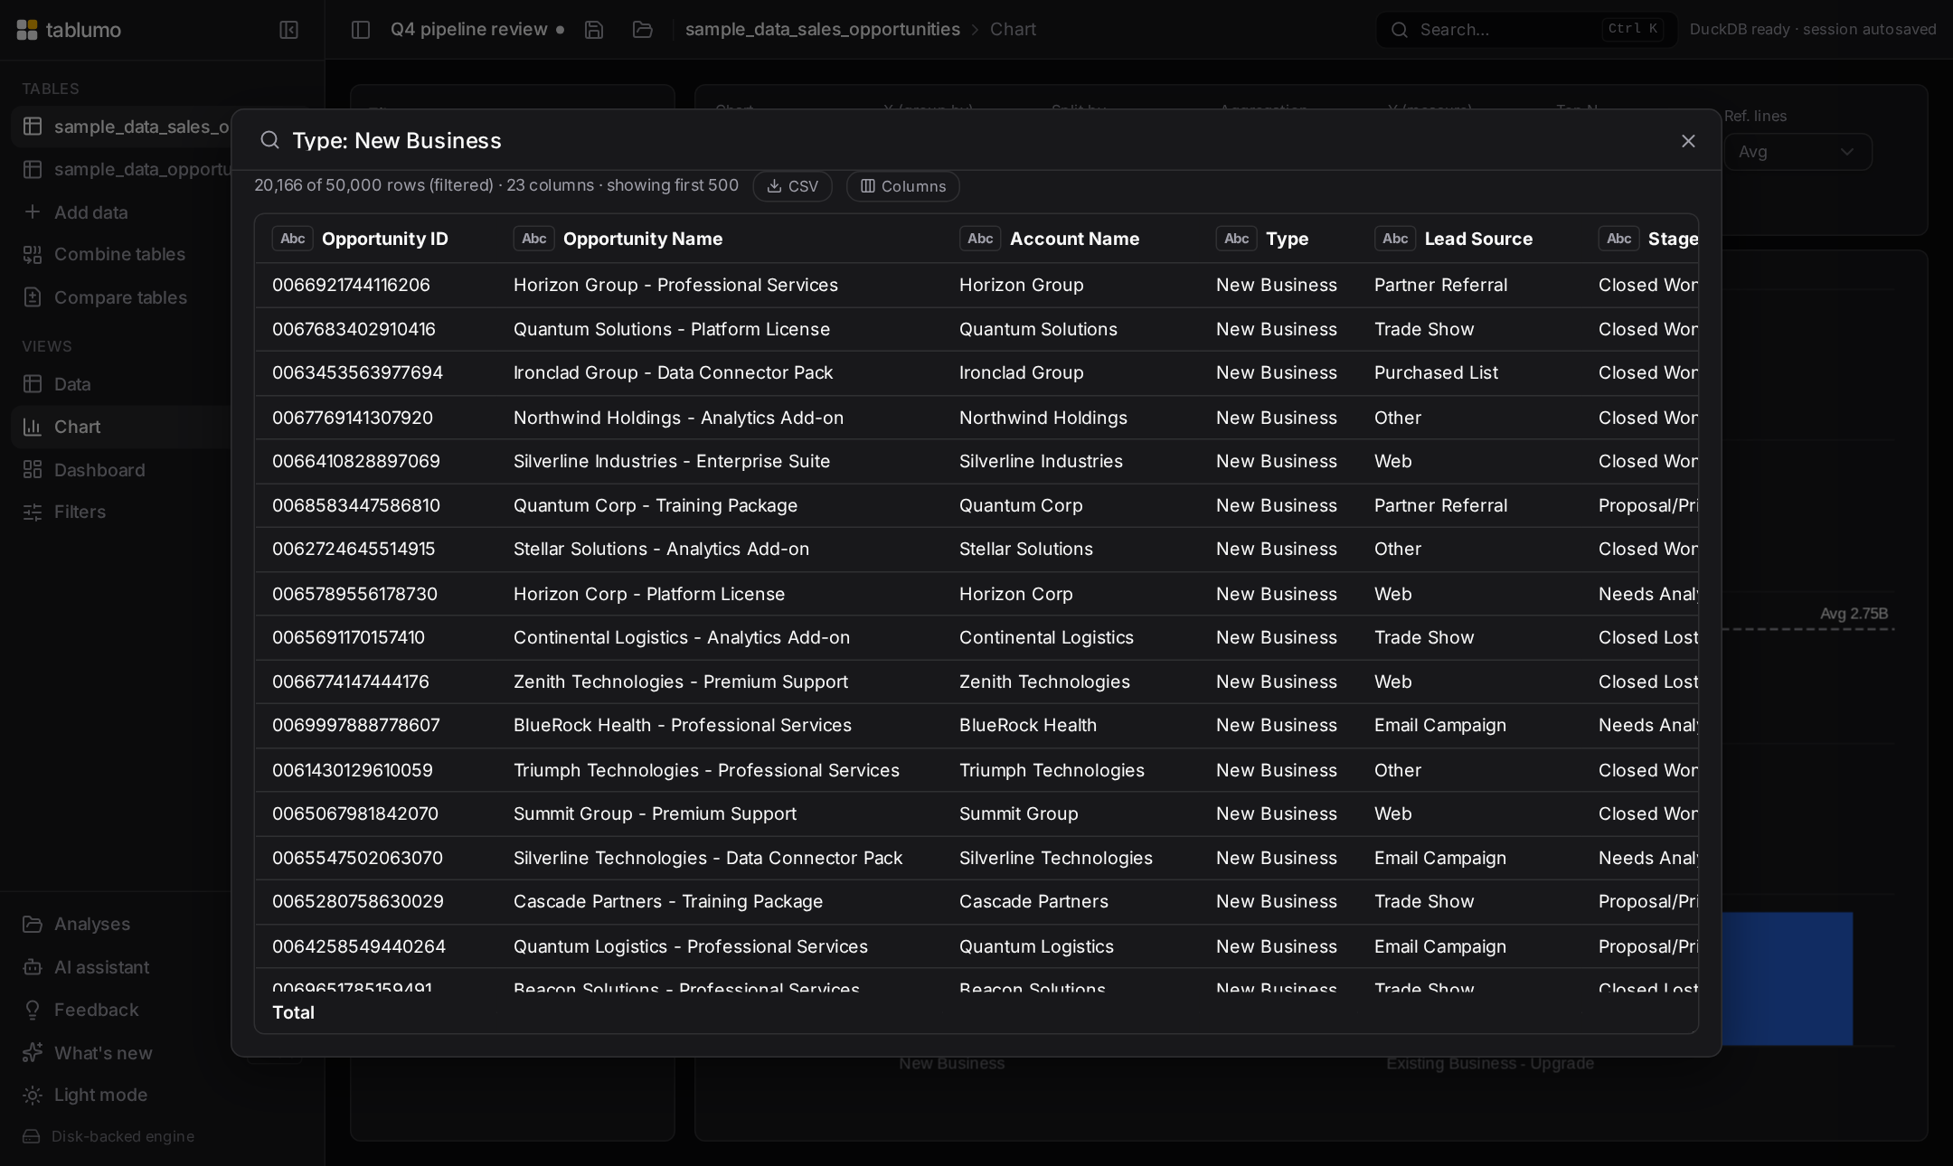Sort by Opportunity Name column header
This screenshot has width=1953, height=1166.
642,239
